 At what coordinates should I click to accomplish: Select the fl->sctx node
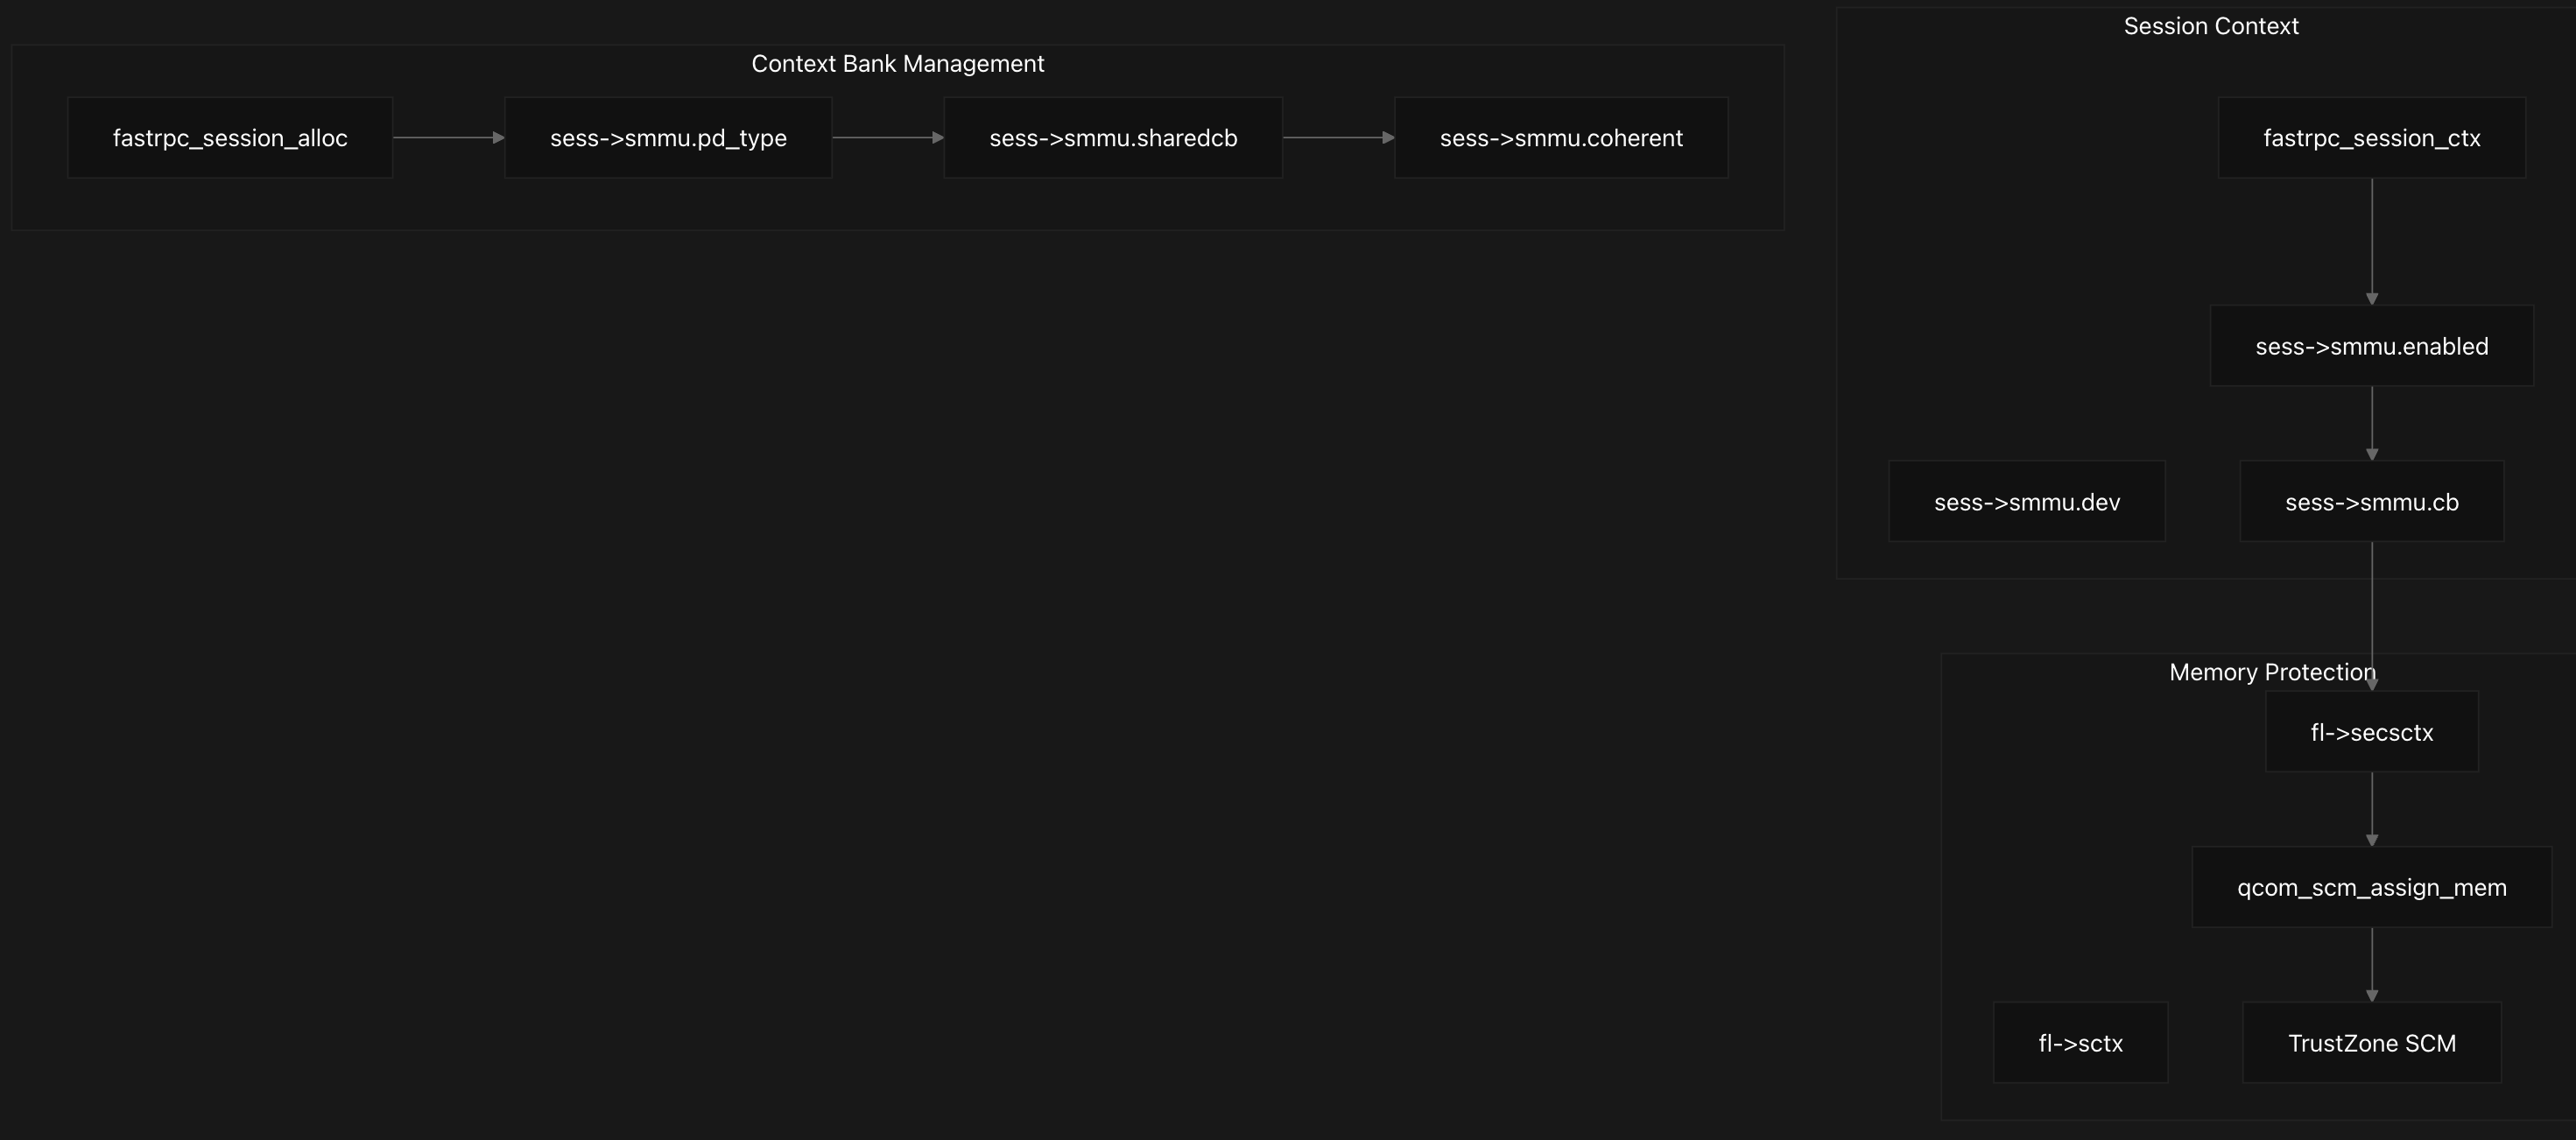point(2081,1043)
